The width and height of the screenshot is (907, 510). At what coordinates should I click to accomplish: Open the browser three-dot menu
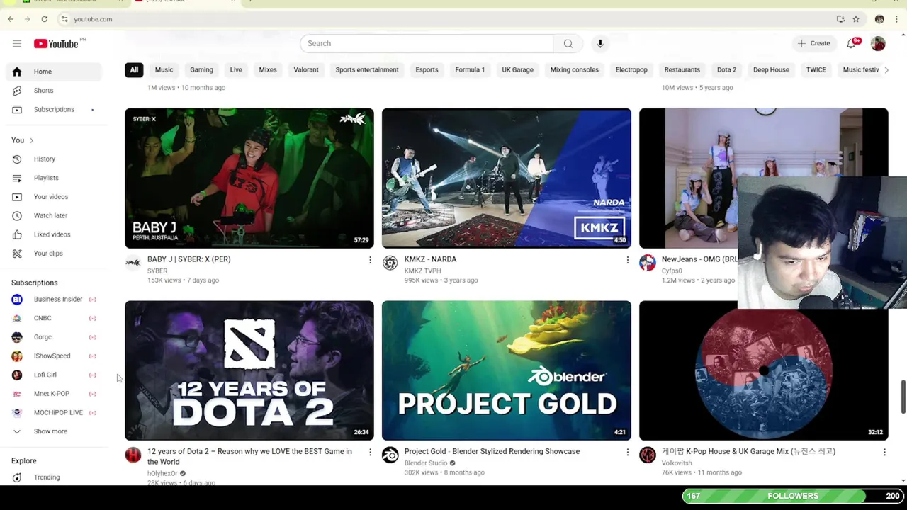point(896,19)
